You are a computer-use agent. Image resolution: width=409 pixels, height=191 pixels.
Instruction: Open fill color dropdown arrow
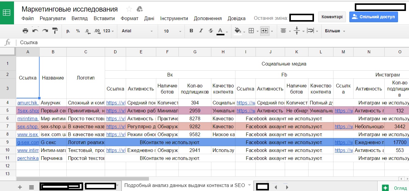click(x=244, y=31)
